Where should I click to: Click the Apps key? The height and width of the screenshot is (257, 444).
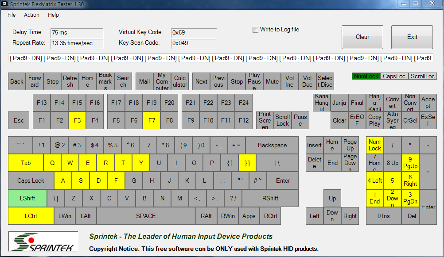tap(249, 216)
